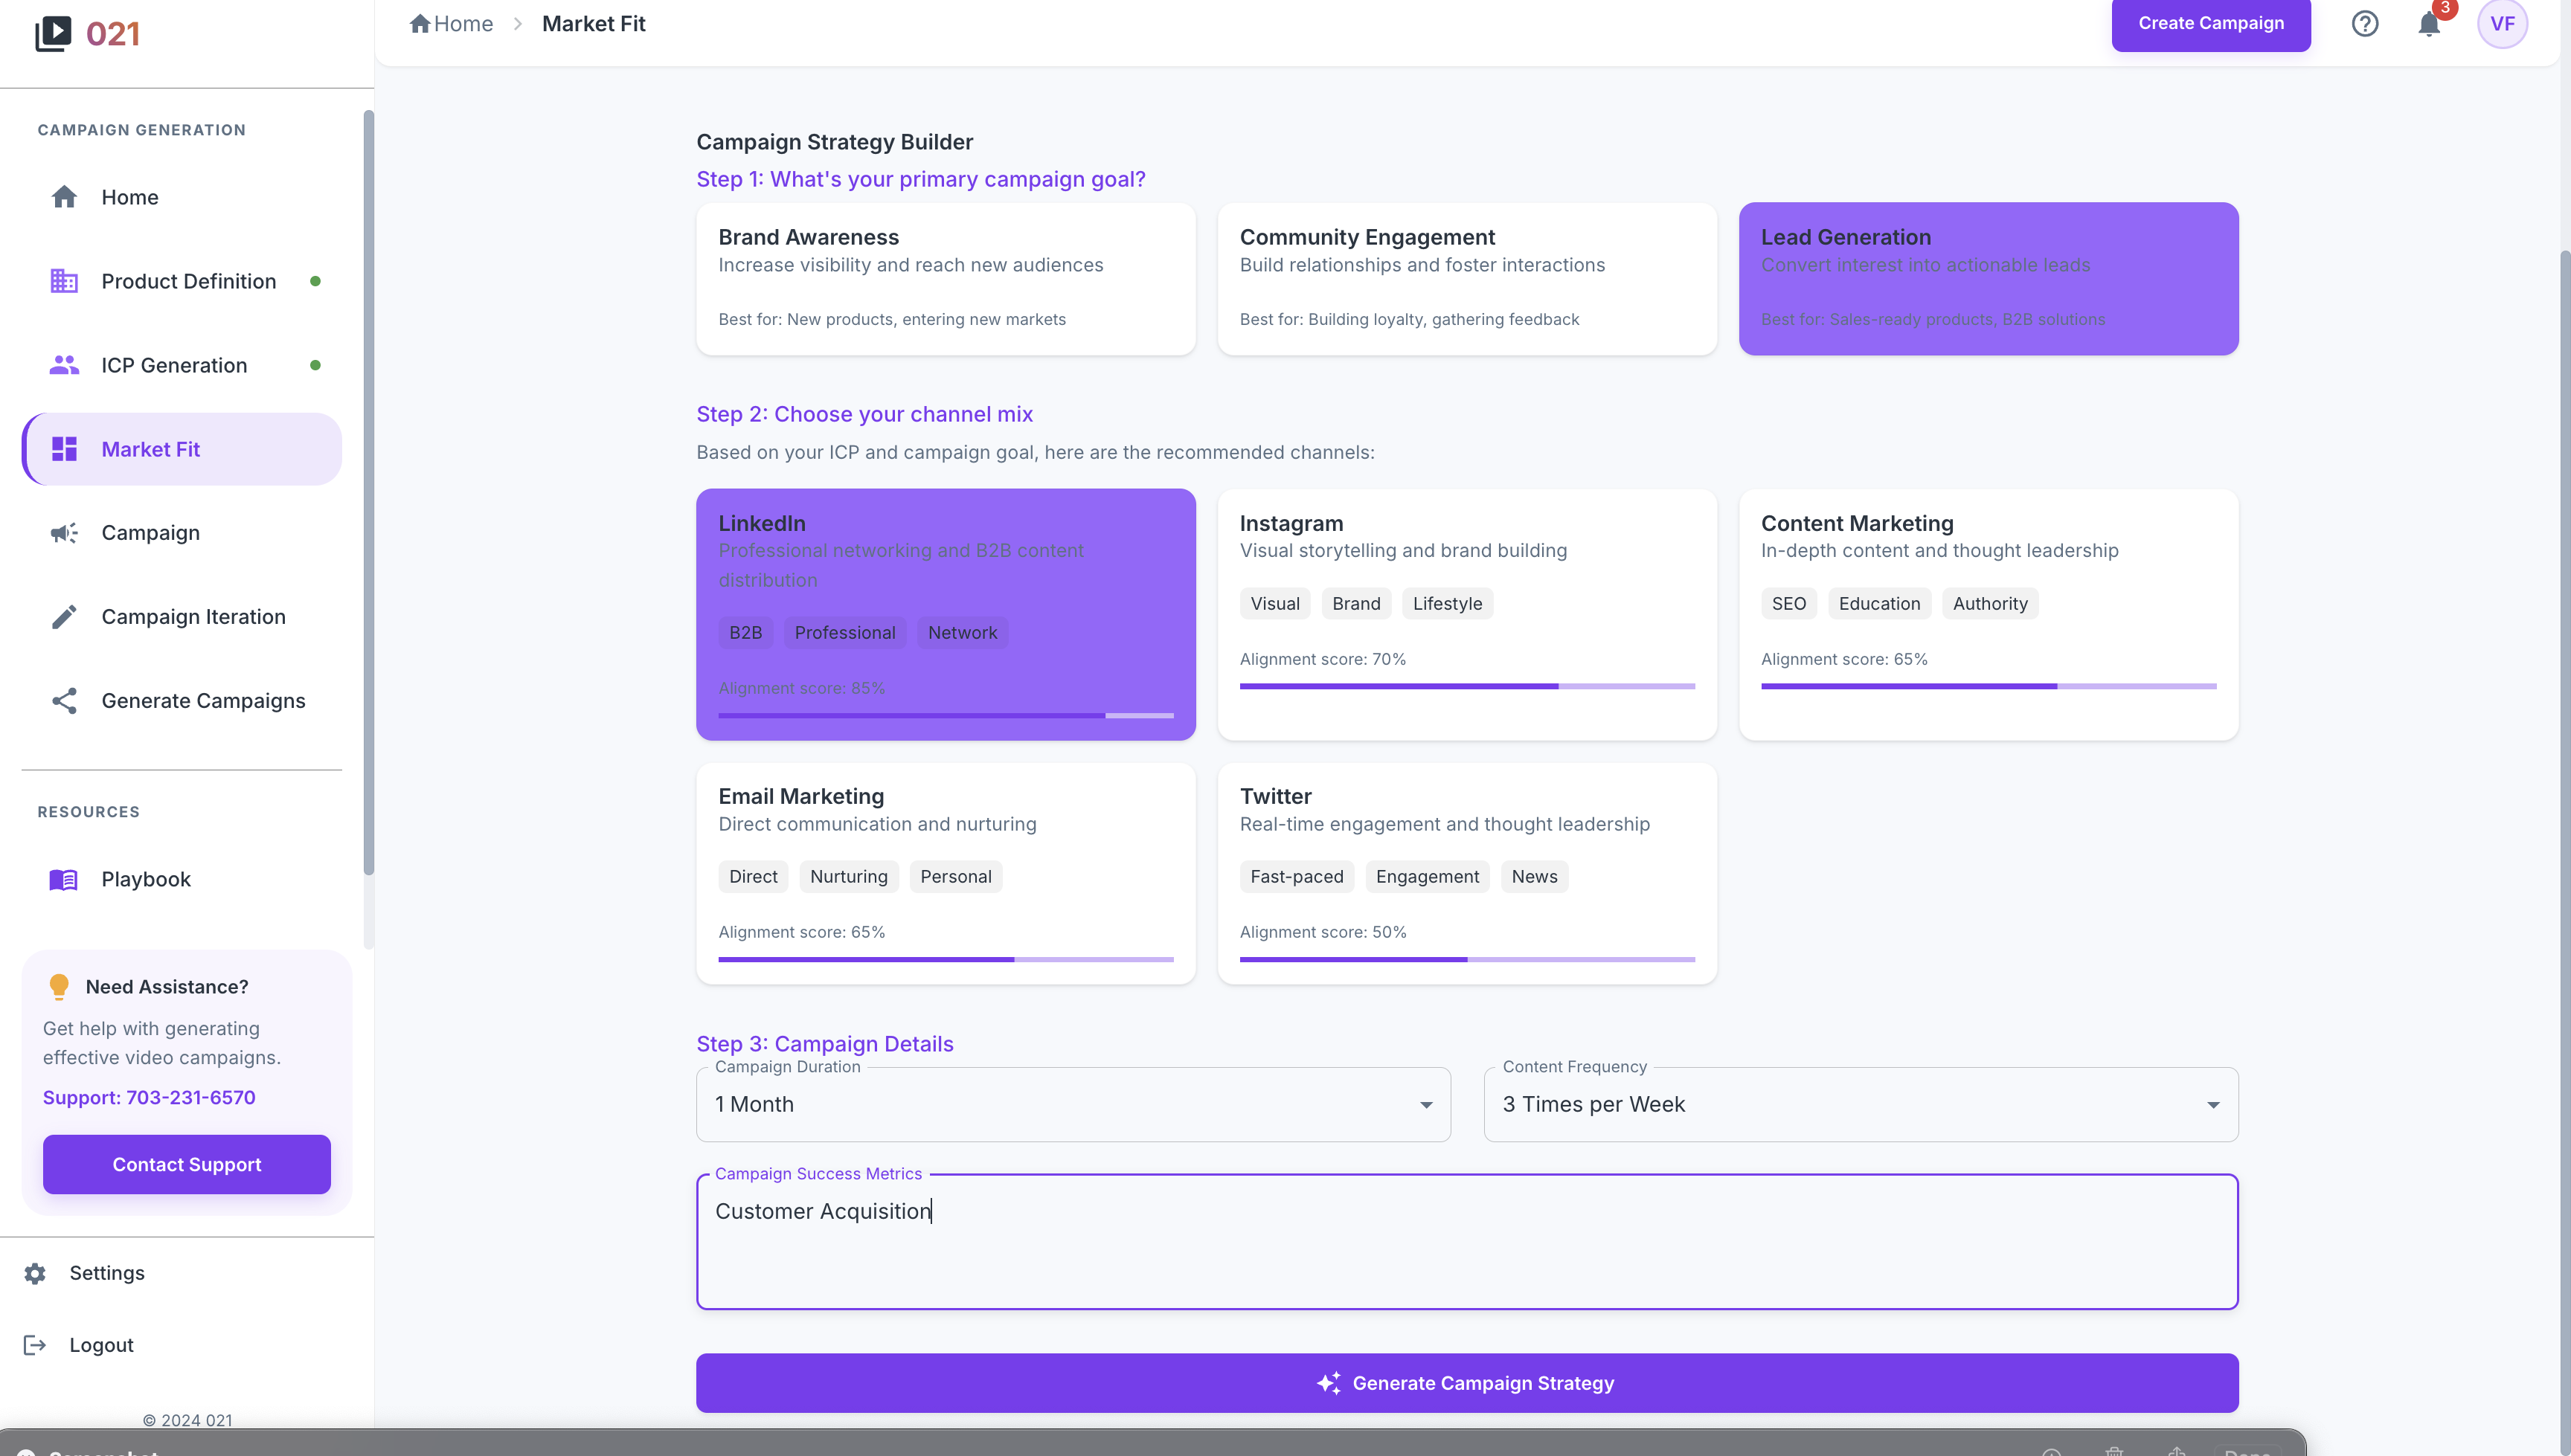Click the Logout icon
The image size is (2571, 1456).
(x=35, y=1345)
